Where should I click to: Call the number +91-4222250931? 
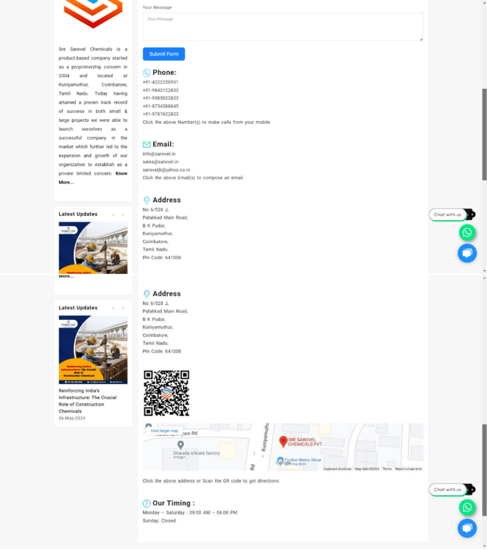pyautogui.click(x=160, y=82)
